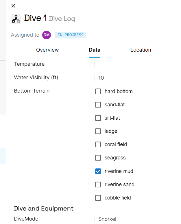Screen dimensions: 181x224
Task: Select the ledge terrain checkbox
Action: pyautogui.click(x=98, y=131)
